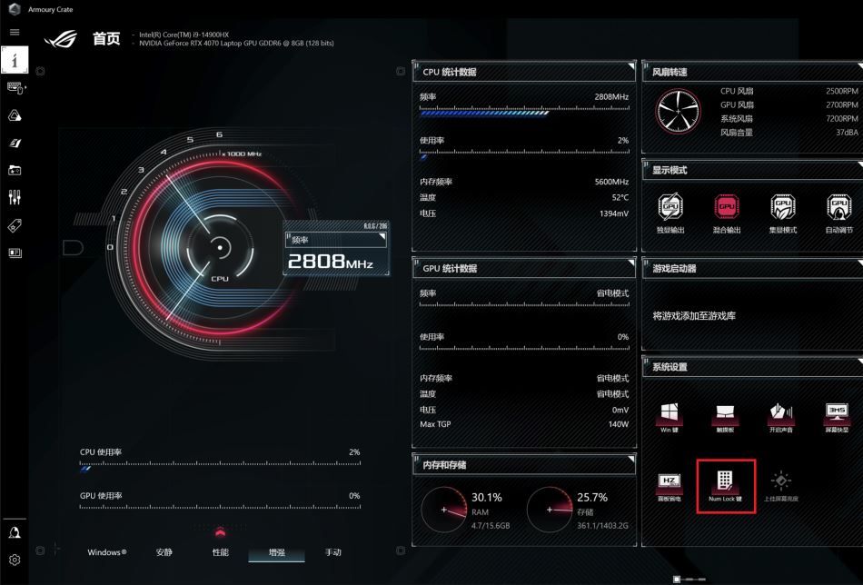Click the page indicator at bottom right

[x=689, y=578]
